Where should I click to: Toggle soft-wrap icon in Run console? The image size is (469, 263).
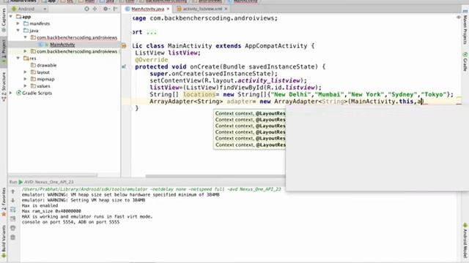(13, 210)
